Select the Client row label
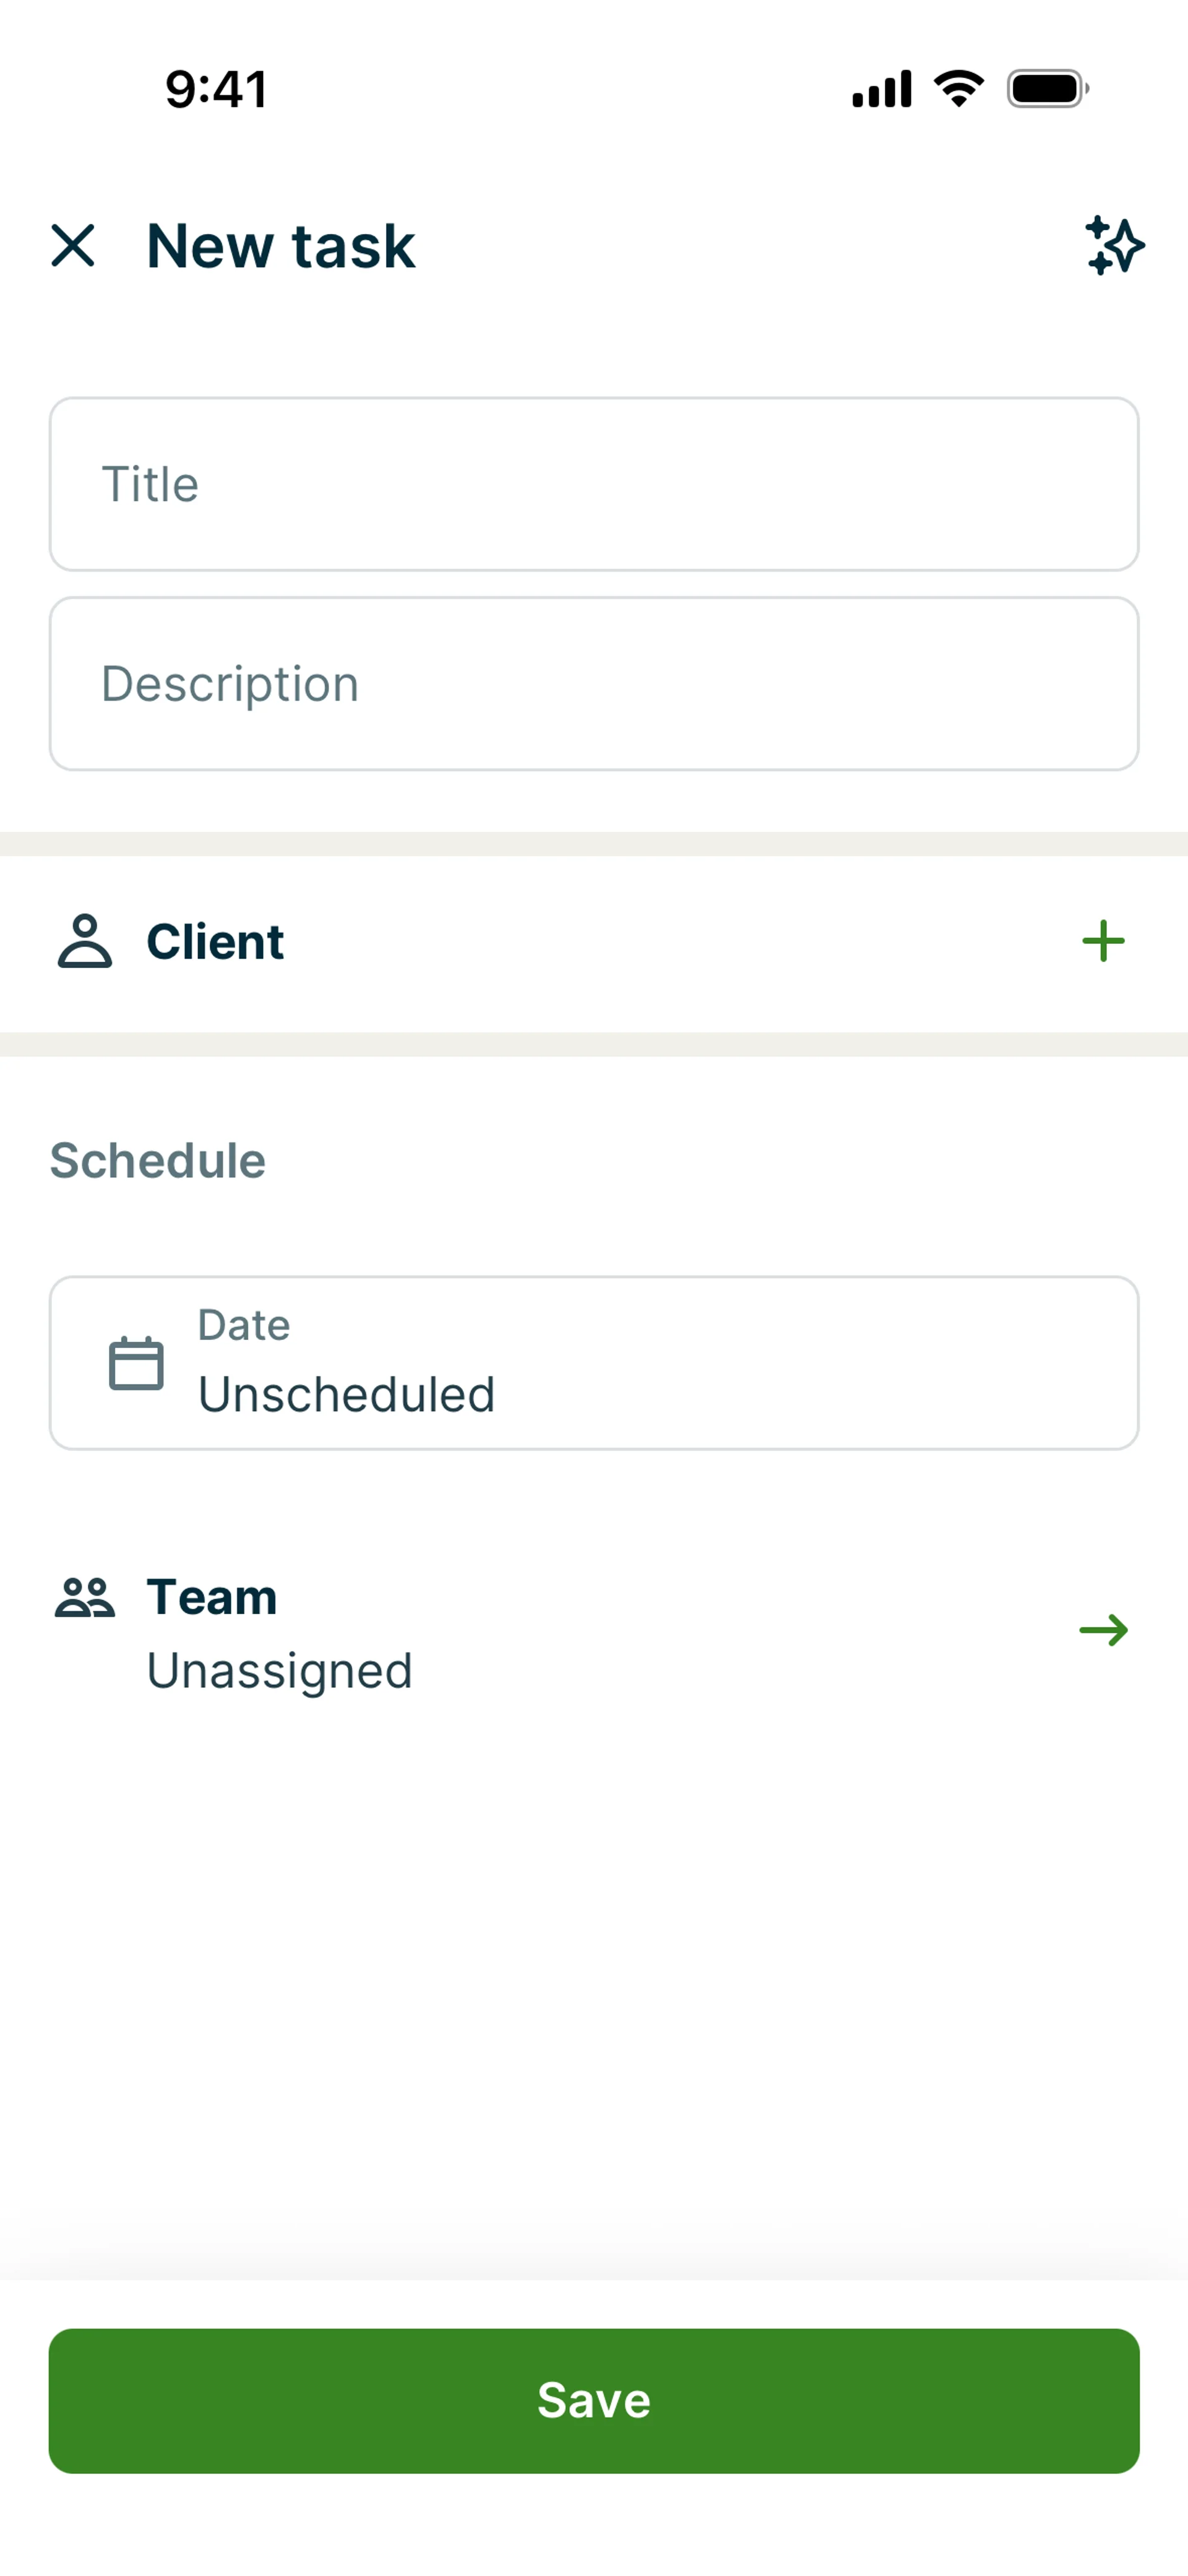Screen dimensions: 1188x2576 215,941
